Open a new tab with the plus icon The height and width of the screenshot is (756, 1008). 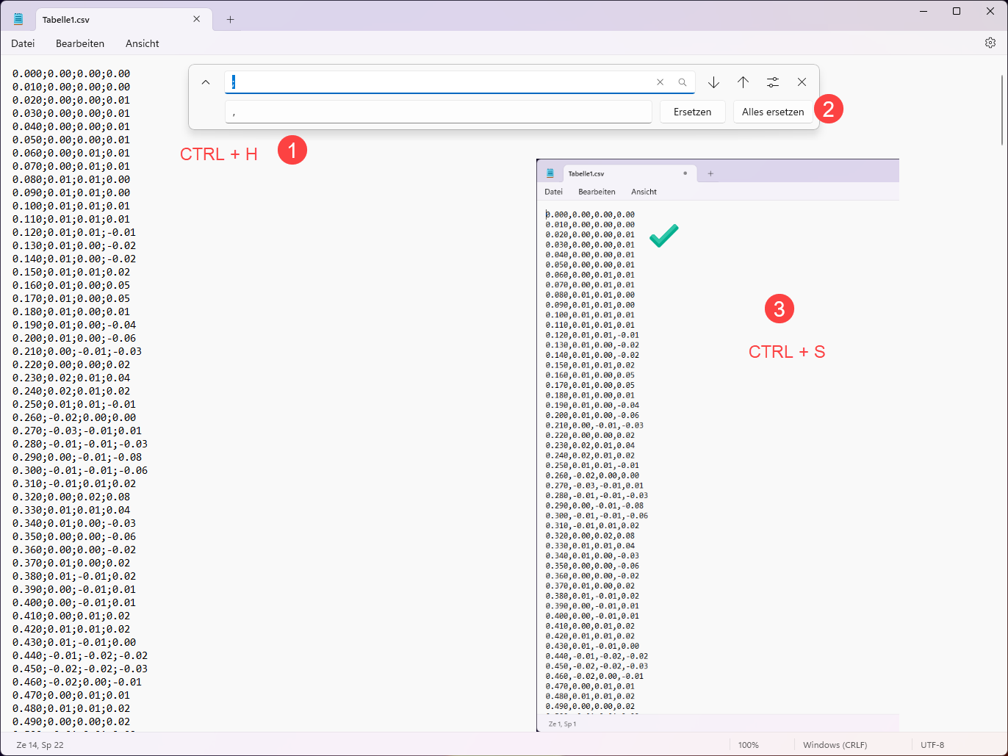(x=229, y=20)
